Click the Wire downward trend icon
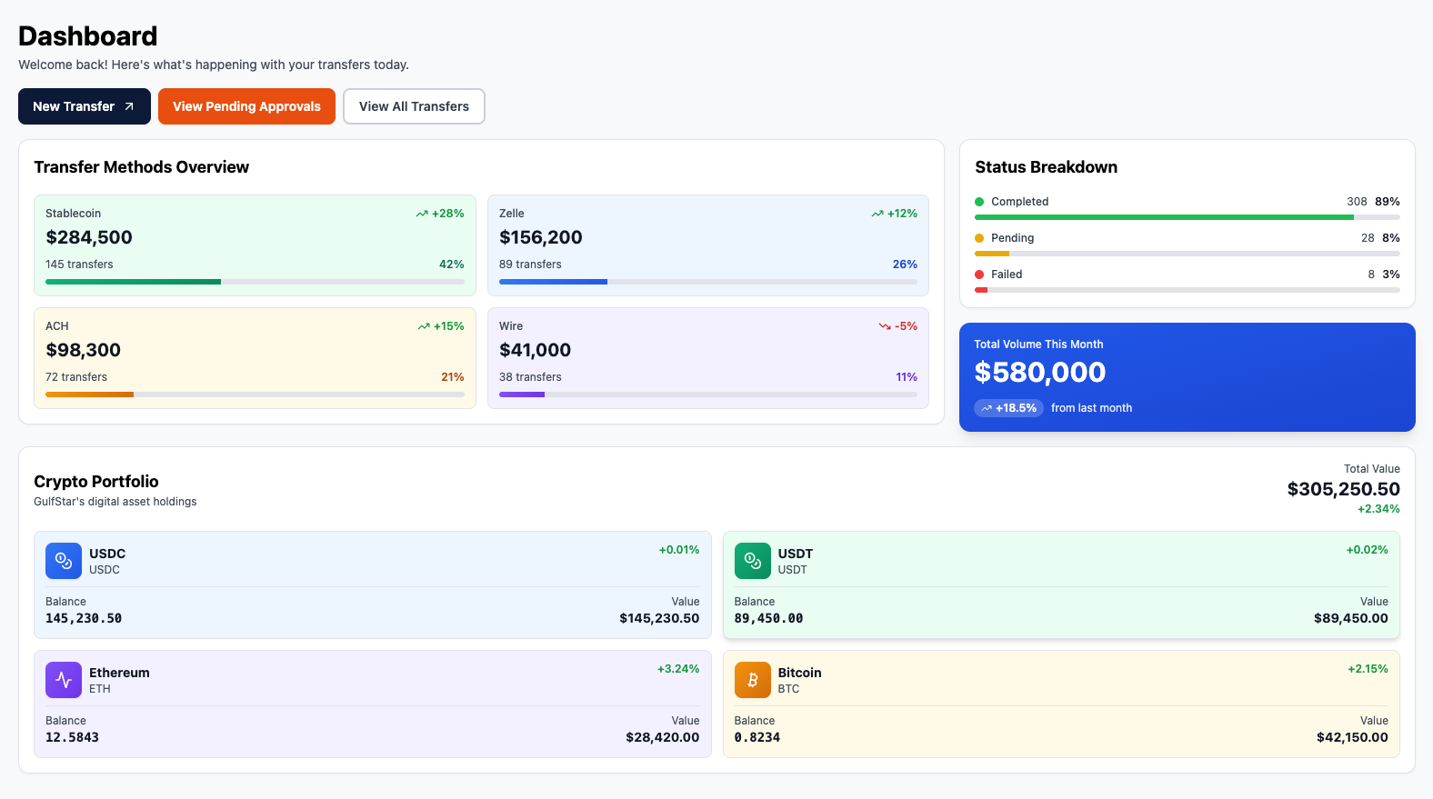The width and height of the screenshot is (1433, 799). click(885, 326)
